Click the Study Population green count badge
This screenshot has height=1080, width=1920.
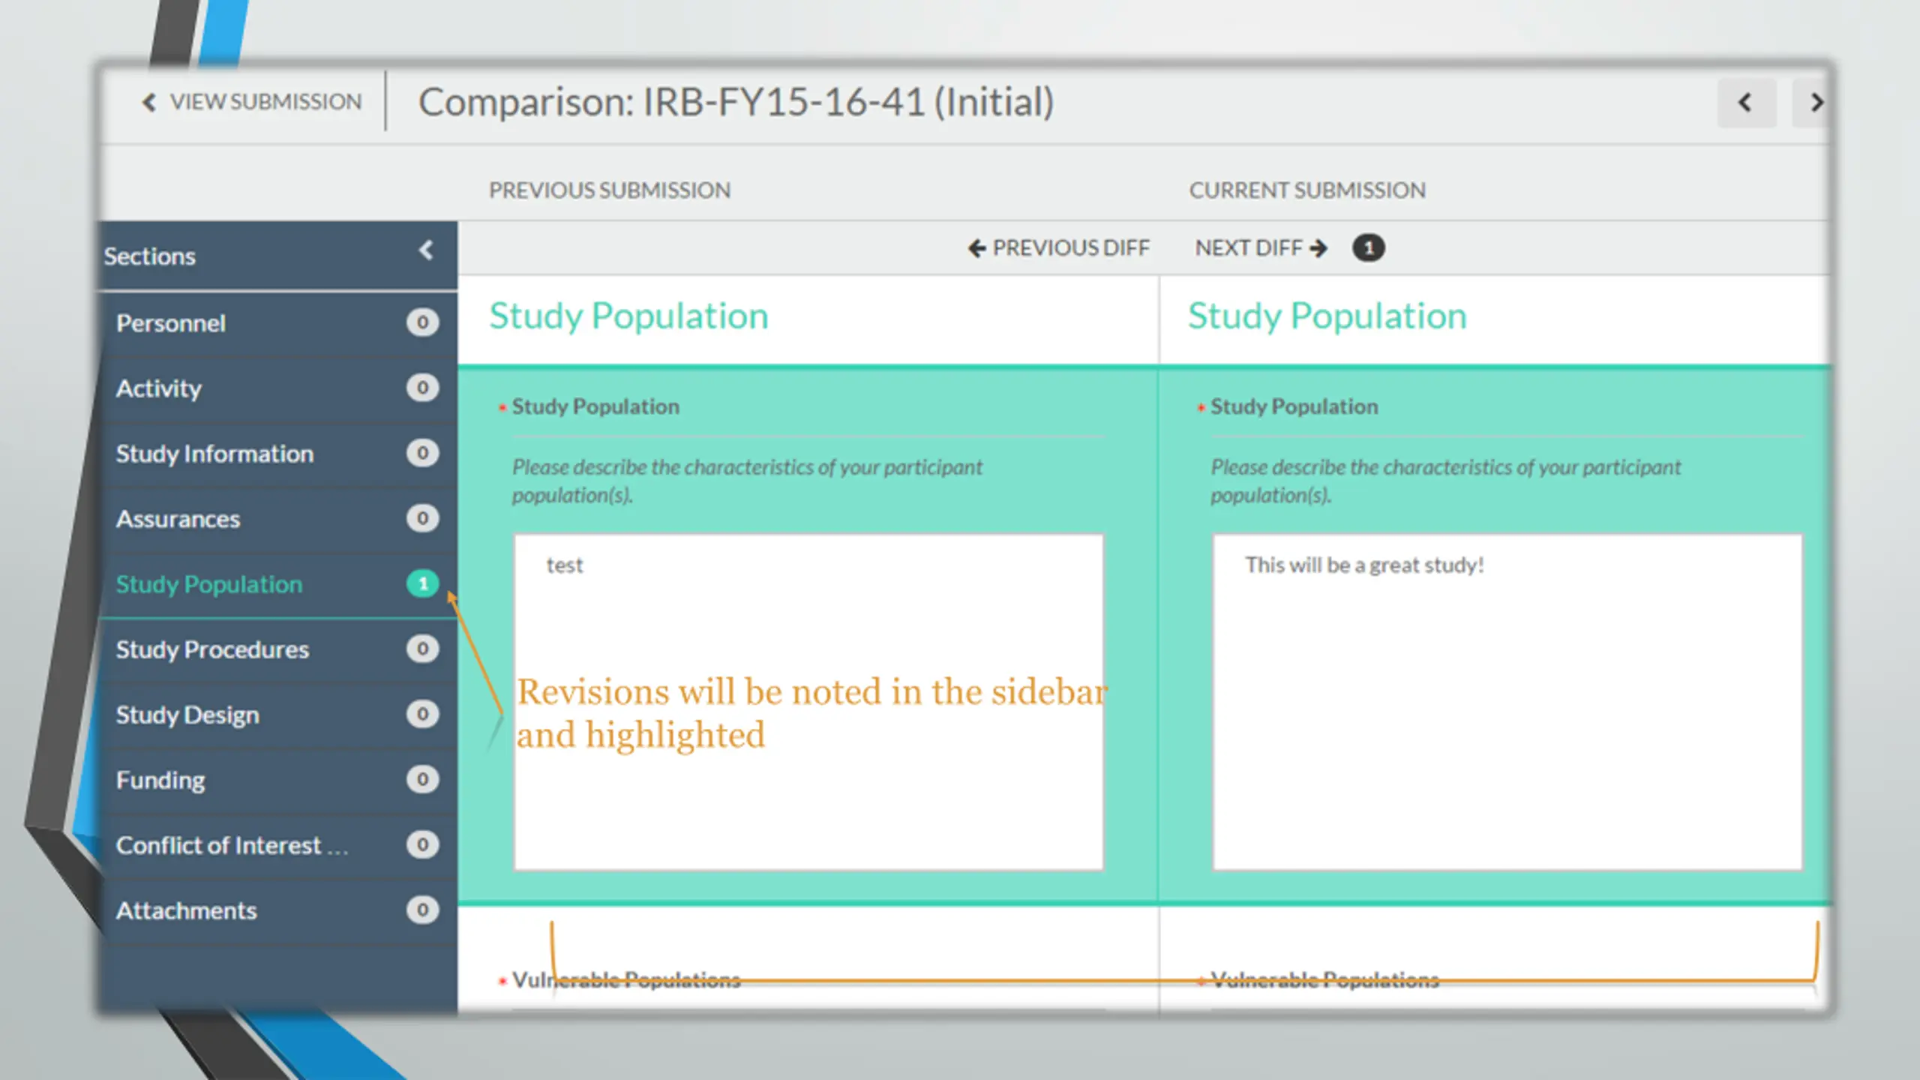422,583
